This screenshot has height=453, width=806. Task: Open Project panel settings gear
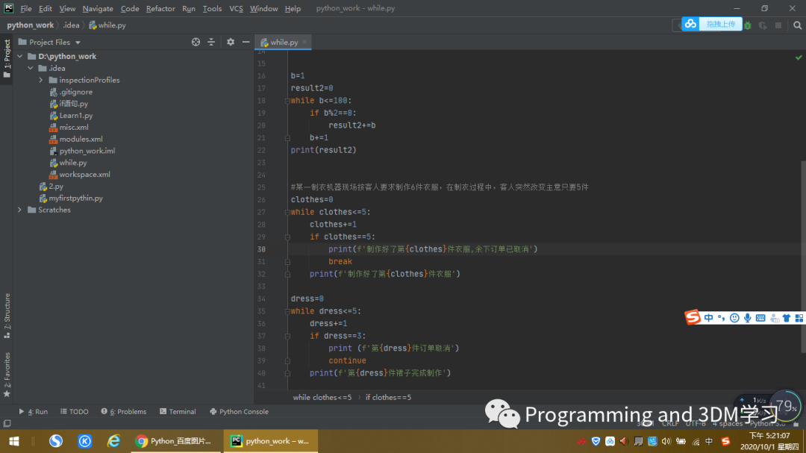tap(229, 42)
